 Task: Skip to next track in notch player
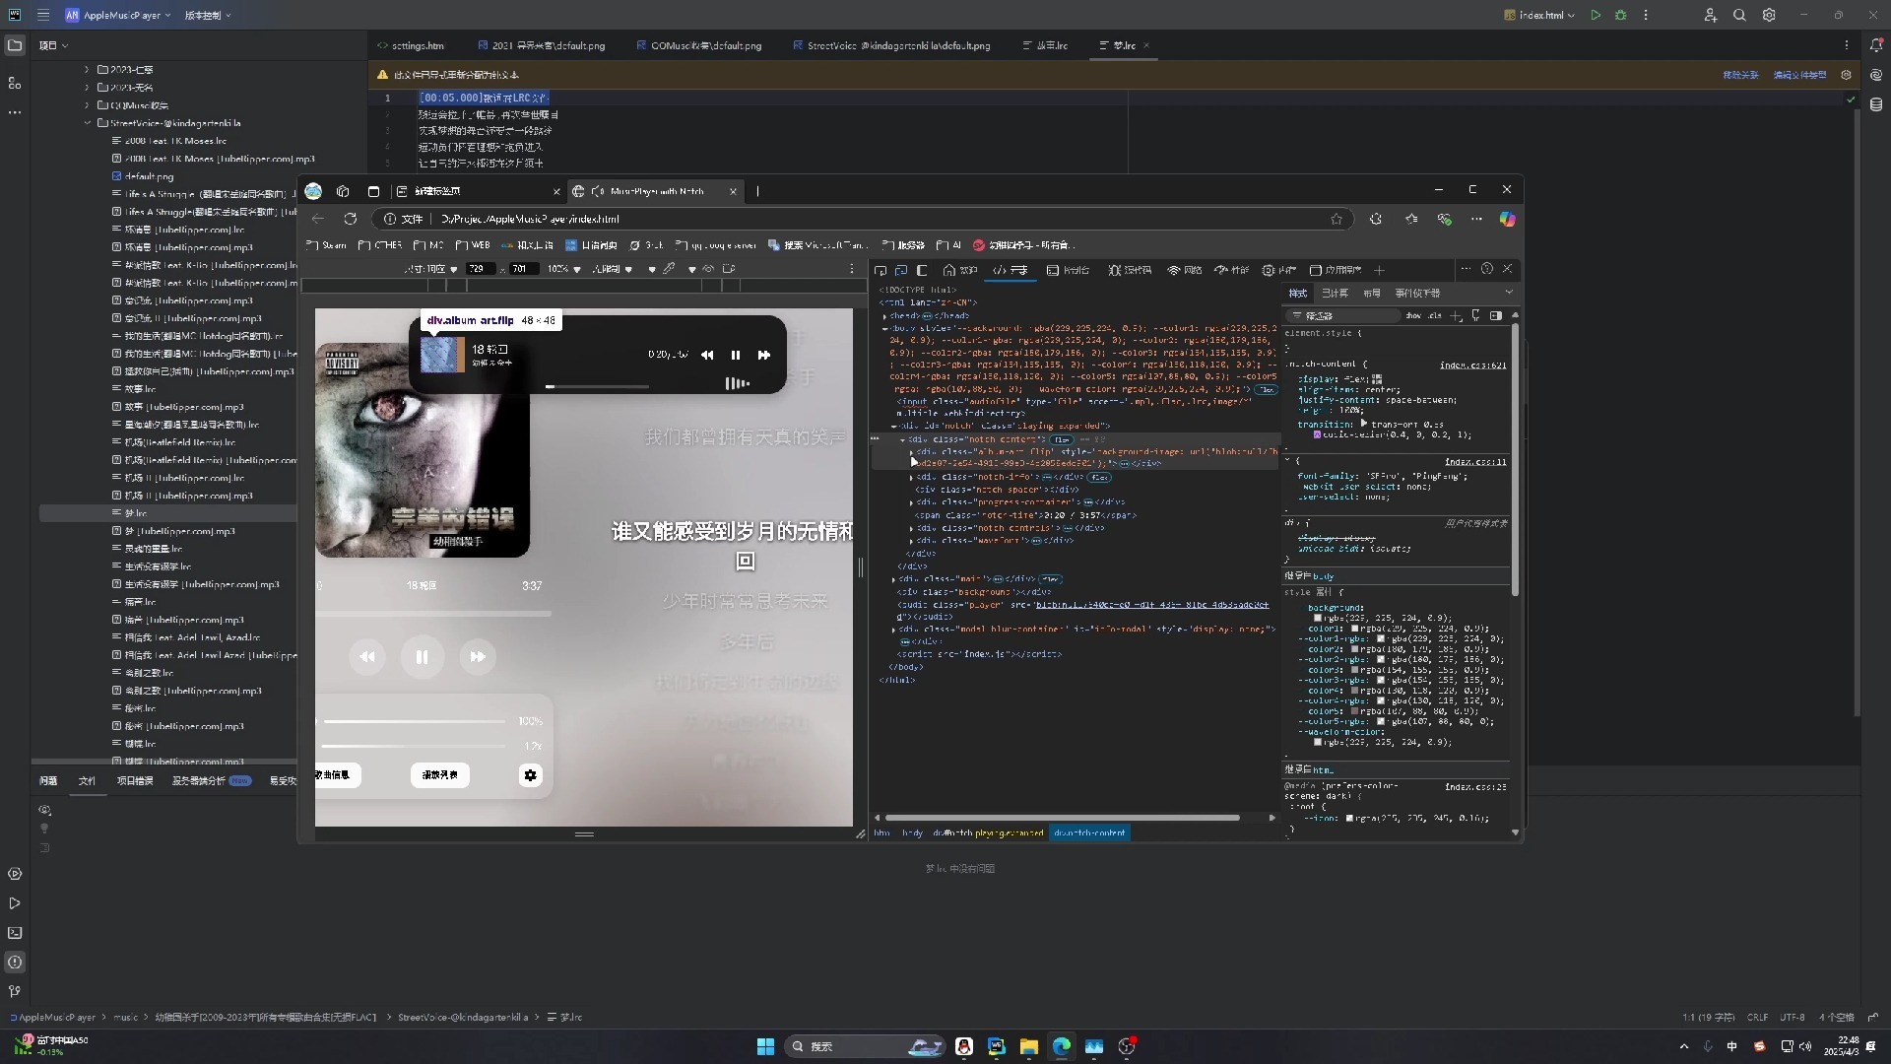763,355
